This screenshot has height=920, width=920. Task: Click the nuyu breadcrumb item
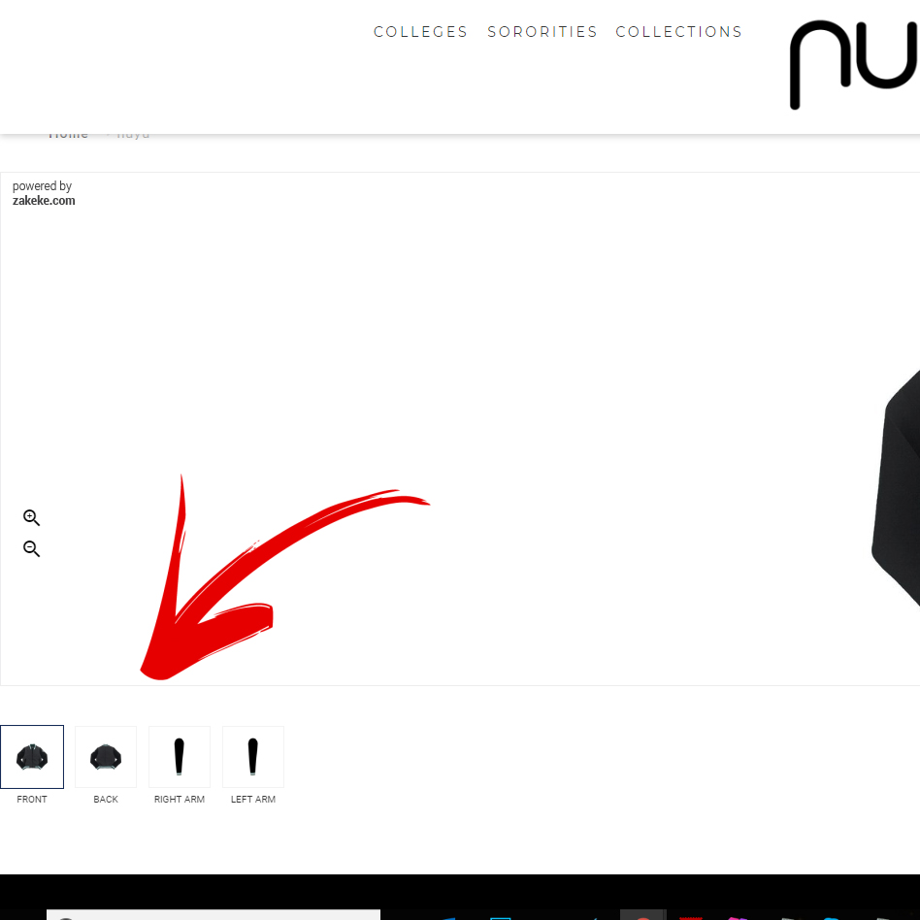click(133, 135)
